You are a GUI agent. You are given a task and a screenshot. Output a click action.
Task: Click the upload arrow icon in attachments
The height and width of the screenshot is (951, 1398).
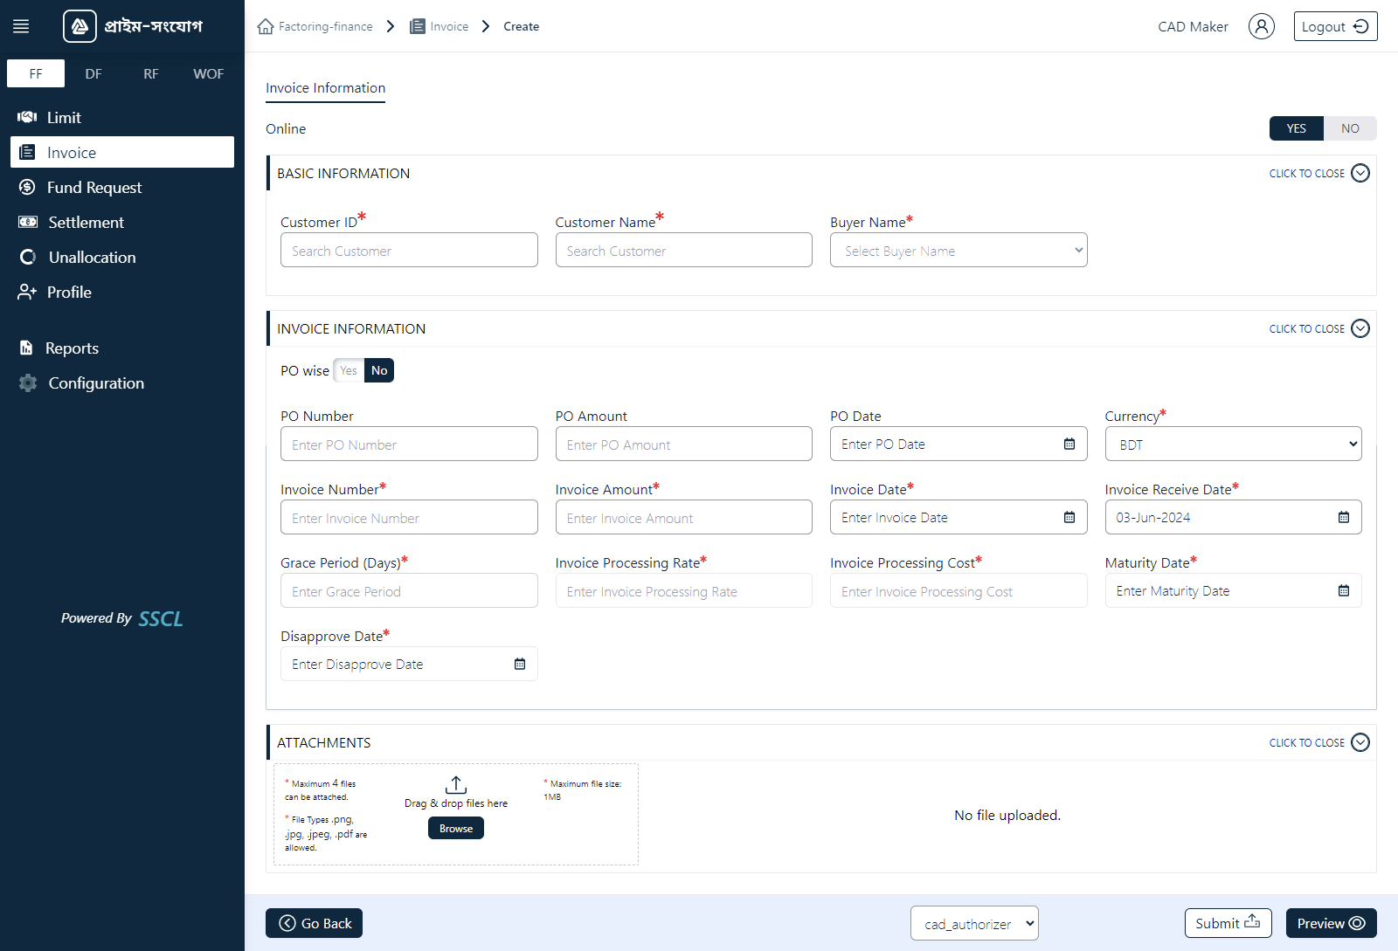tap(456, 784)
